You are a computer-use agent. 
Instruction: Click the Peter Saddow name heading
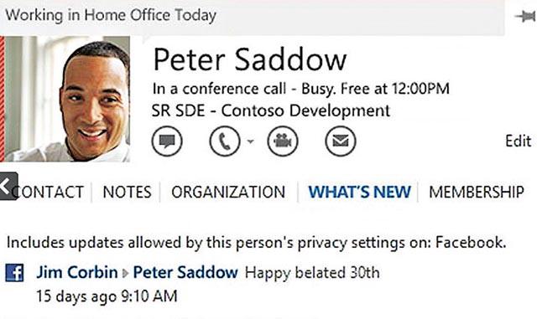click(x=250, y=59)
